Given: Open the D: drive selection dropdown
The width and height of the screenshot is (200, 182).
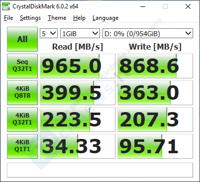Looking at the screenshot, I should tap(148, 33).
